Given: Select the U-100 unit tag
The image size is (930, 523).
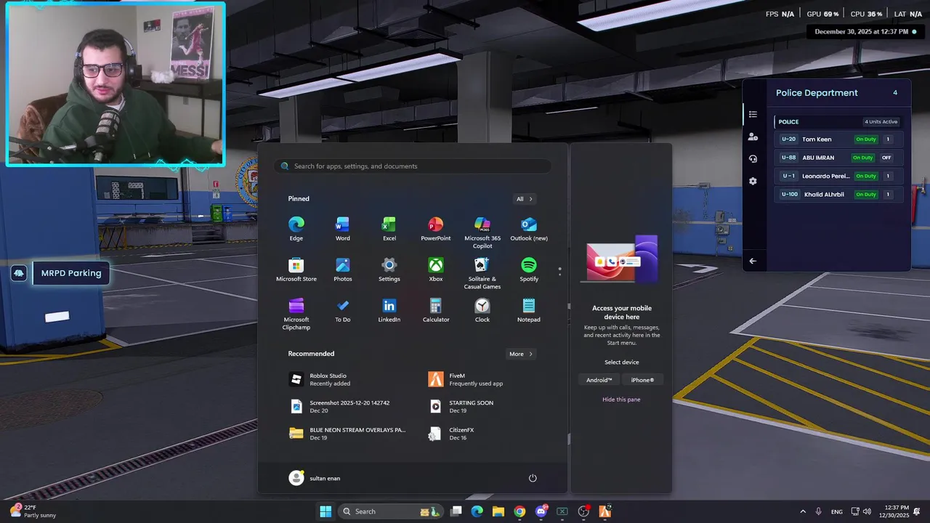Looking at the screenshot, I should [790, 195].
